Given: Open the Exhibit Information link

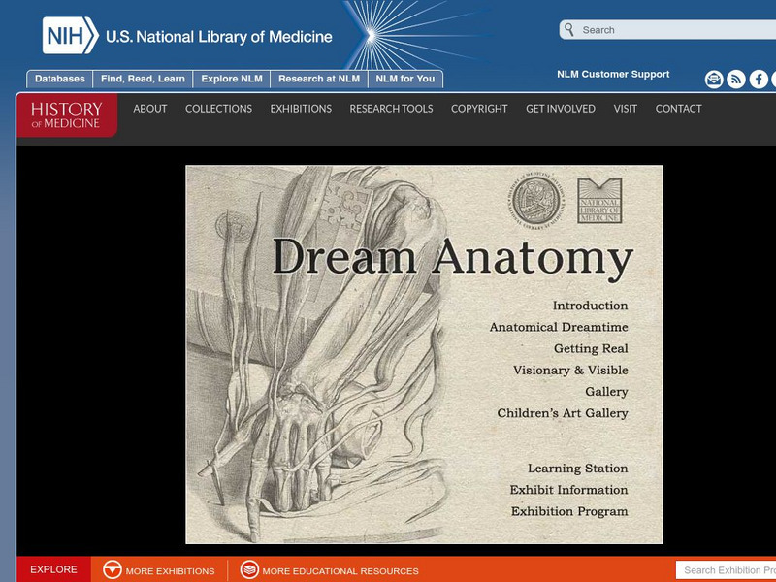Looking at the screenshot, I should 568,490.
